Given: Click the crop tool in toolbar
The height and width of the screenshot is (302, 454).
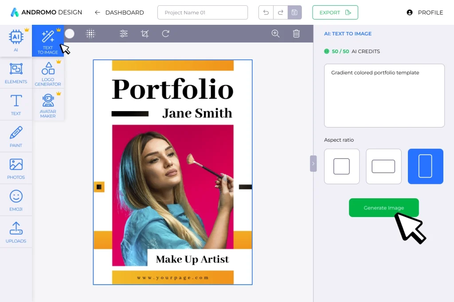Looking at the screenshot, I should click(145, 34).
